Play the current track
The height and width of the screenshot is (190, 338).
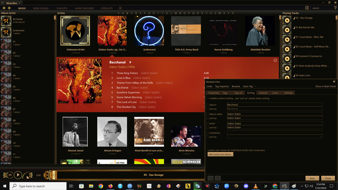[18, 175]
